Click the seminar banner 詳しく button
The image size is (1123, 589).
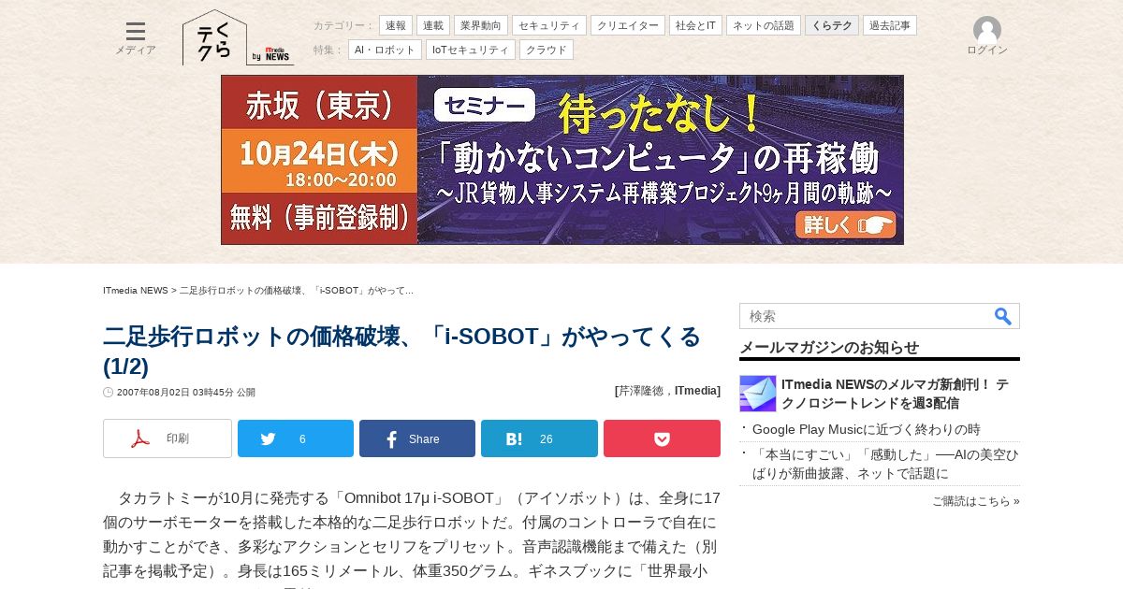click(x=846, y=224)
